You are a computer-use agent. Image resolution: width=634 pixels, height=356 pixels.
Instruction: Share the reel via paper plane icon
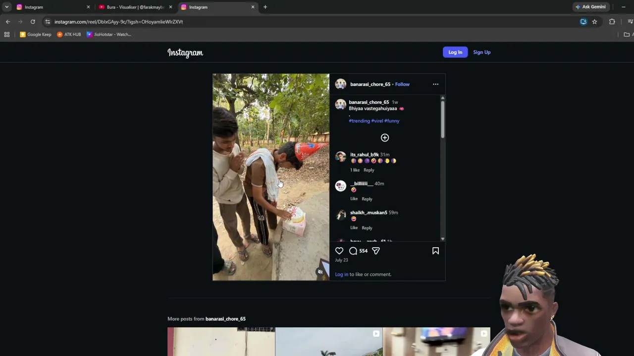376,251
